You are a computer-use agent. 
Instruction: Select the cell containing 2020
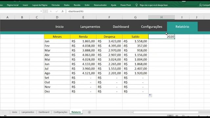[x=161, y=37]
